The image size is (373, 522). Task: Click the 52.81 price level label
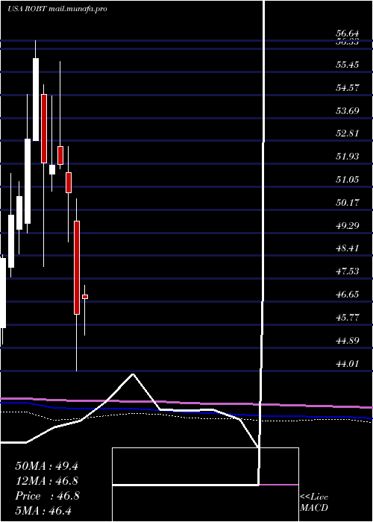tap(348, 133)
